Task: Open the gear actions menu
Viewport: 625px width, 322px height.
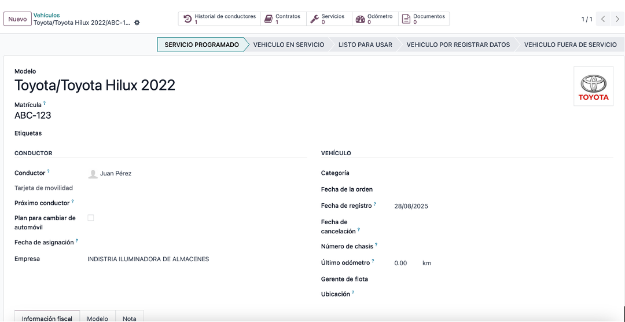Action: tap(137, 23)
